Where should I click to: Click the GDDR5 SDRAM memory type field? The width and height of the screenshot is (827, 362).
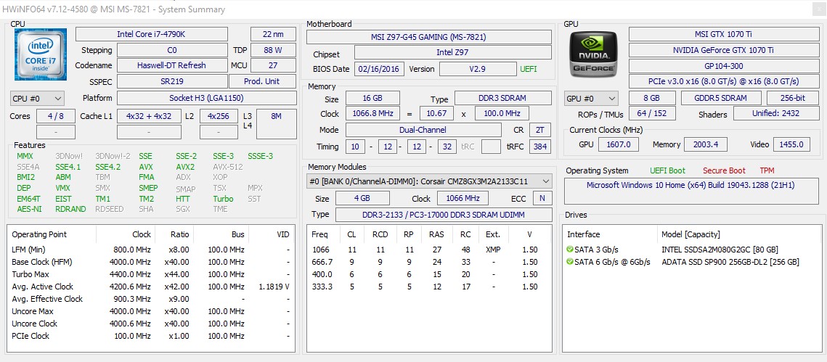721,98
